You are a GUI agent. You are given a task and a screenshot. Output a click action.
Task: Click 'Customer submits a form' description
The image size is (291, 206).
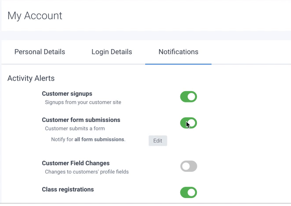(75, 128)
